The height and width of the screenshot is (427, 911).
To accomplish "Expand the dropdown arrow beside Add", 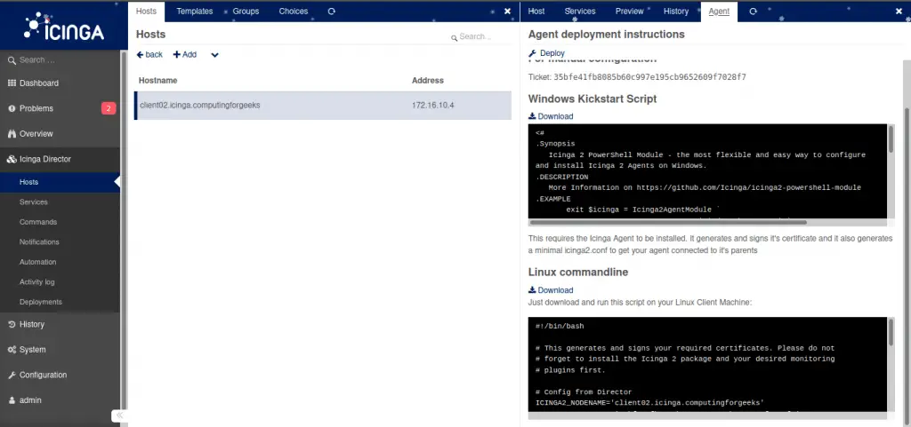I will [214, 55].
